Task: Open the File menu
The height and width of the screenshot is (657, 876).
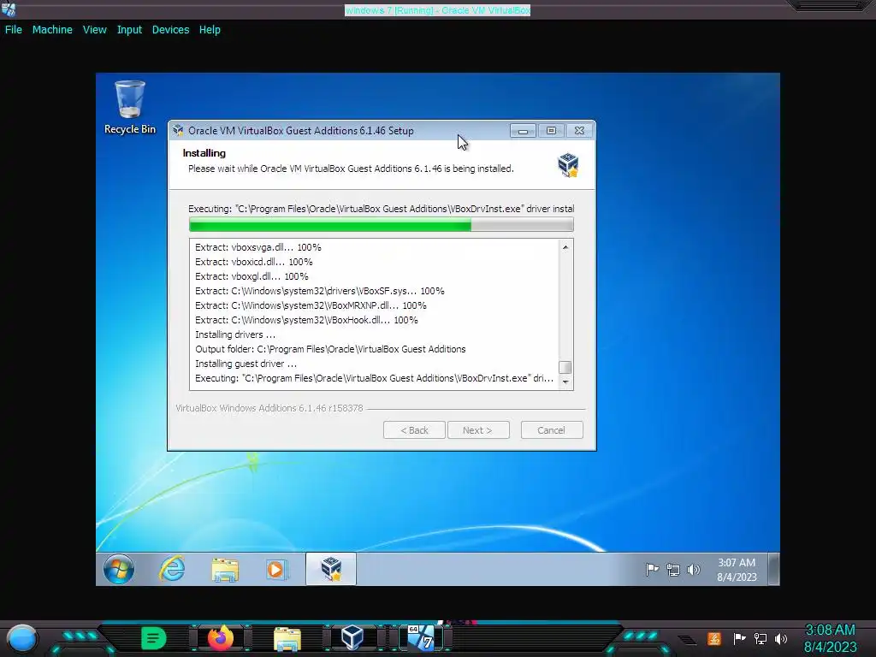Action: pyautogui.click(x=14, y=30)
